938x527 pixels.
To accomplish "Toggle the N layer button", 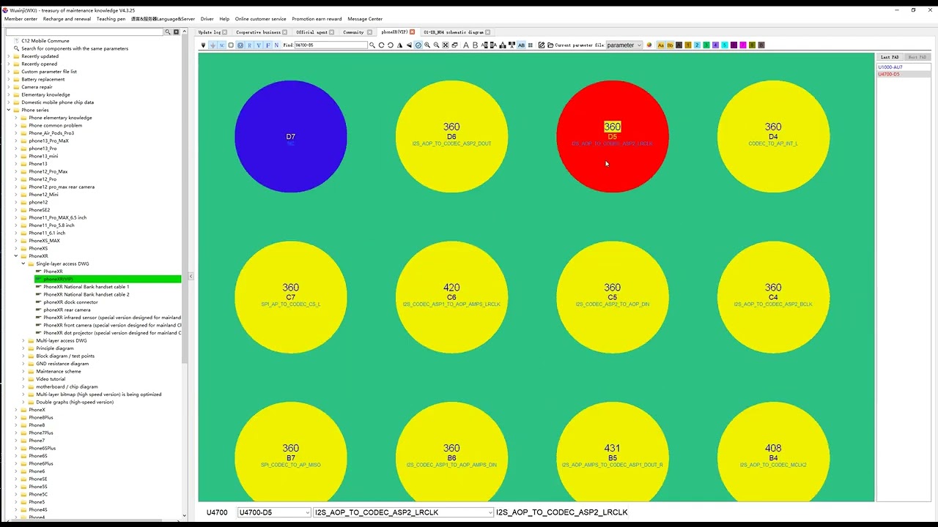I will (x=276, y=45).
